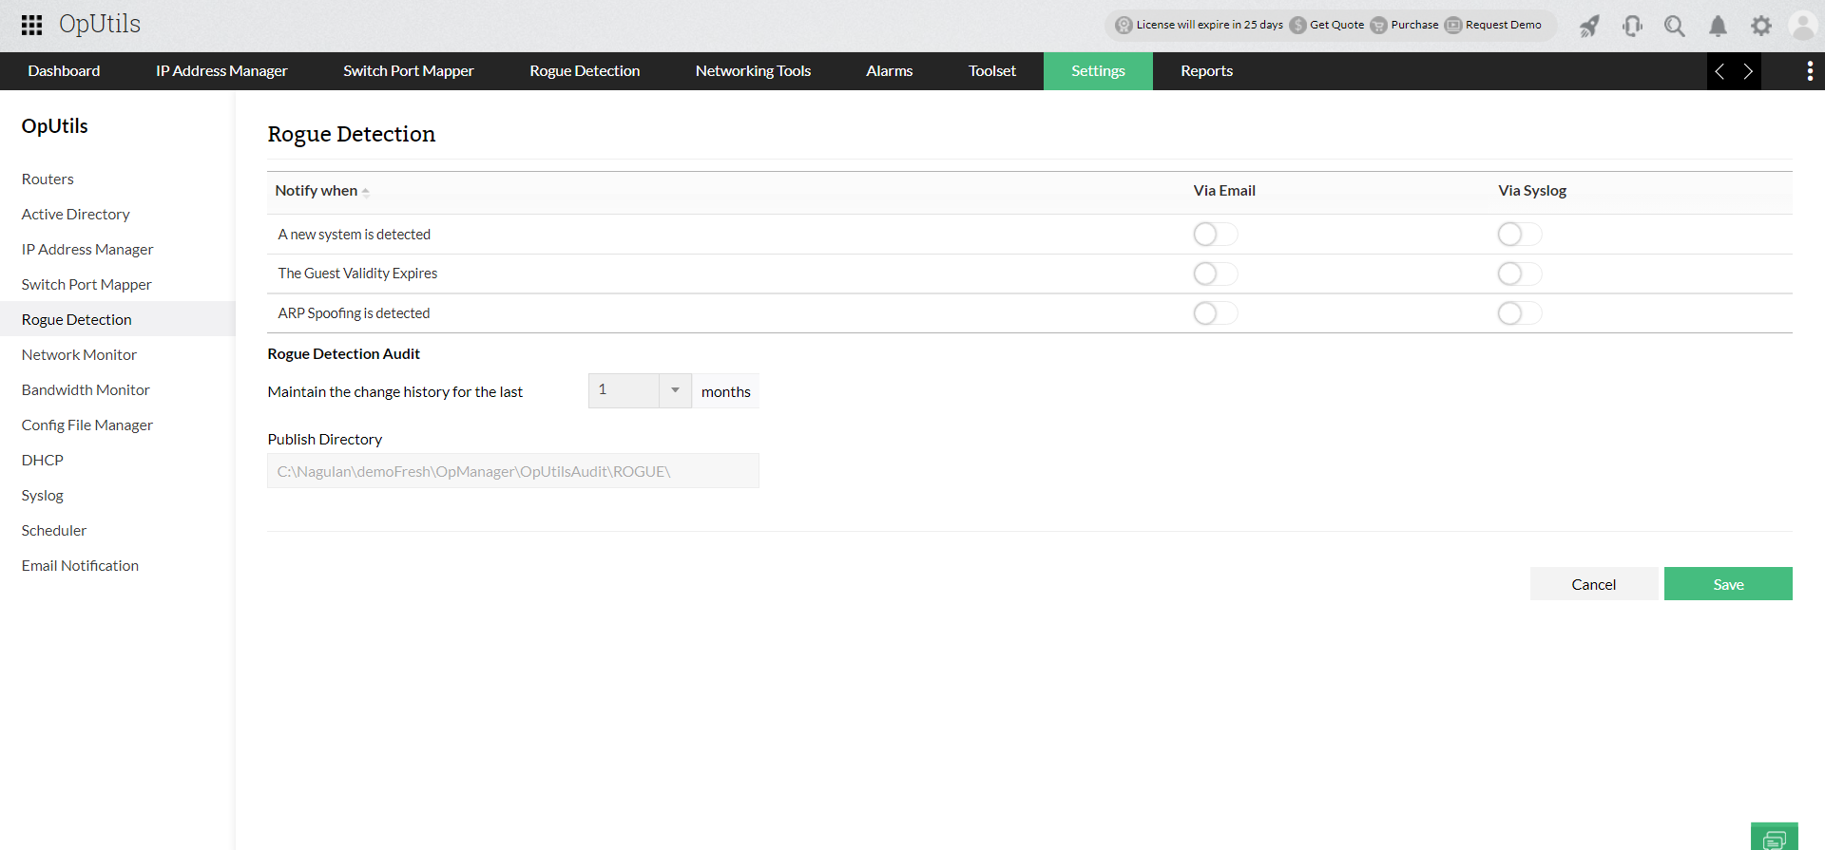The height and width of the screenshot is (850, 1825).
Task: Open Network Monitor in the sidebar
Action: pyautogui.click(x=79, y=355)
